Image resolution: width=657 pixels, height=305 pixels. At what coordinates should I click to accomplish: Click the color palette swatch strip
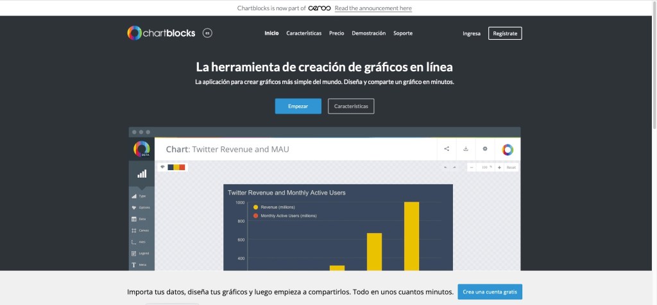(x=176, y=168)
